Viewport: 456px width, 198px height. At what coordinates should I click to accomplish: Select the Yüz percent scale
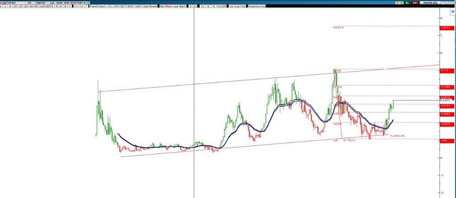pos(243,6)
